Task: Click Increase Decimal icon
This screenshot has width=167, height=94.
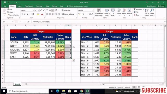Action: pyautogui.click(x=90, y=14)
